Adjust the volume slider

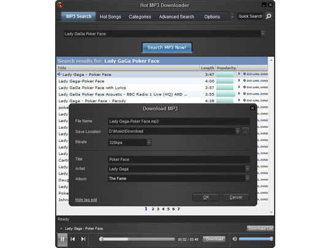[x=256, y=239]
